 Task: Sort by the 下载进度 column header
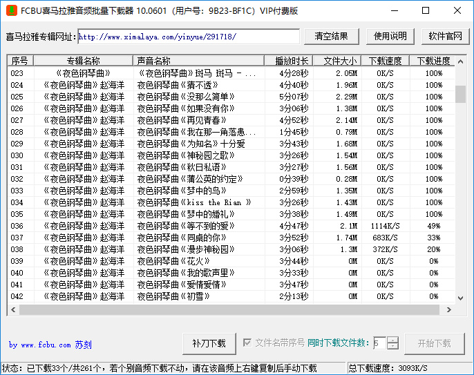(433, 61)
